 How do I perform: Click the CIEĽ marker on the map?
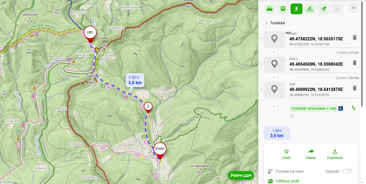point(90,33)
